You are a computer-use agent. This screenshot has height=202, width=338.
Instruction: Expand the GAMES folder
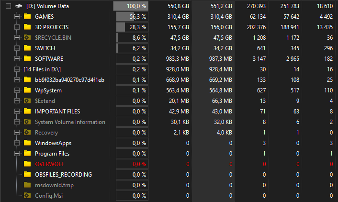(x=17, y=17)
